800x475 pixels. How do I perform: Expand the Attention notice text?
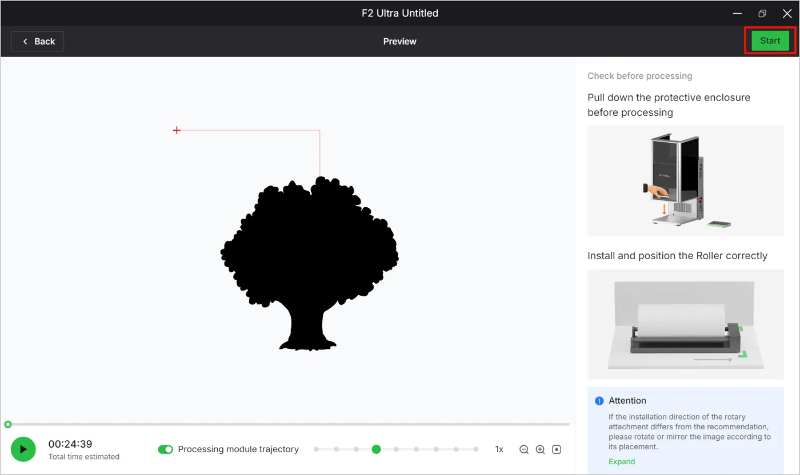point(622,461)
